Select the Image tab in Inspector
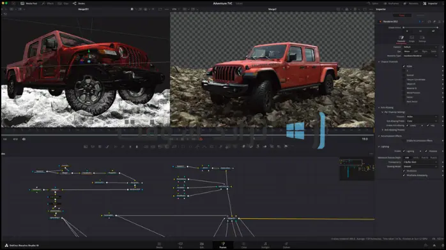Screen dimensions: 446x250 pos(411,39)
